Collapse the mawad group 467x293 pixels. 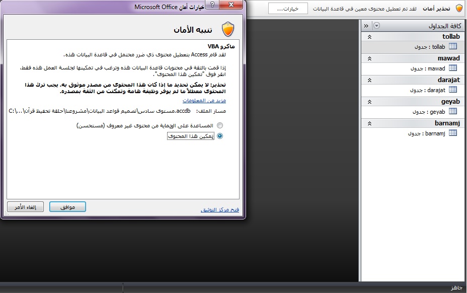coord(369,58)
